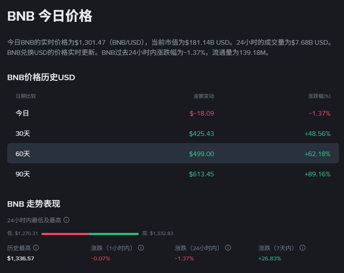Click info icon next to 历史最高

[x=36, y=248]
